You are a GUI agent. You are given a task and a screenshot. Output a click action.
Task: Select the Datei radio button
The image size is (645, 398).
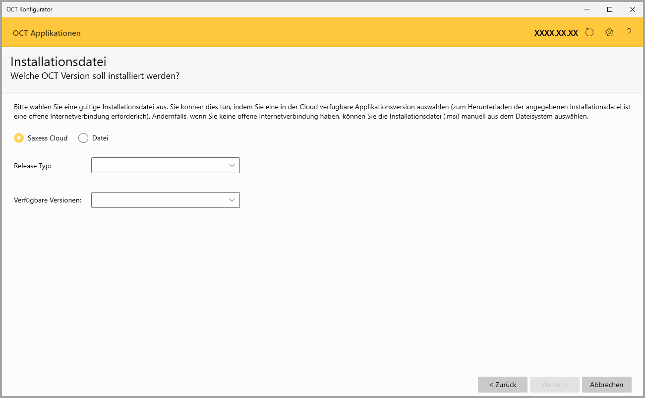pyautogui.click(x=83, y=138)
